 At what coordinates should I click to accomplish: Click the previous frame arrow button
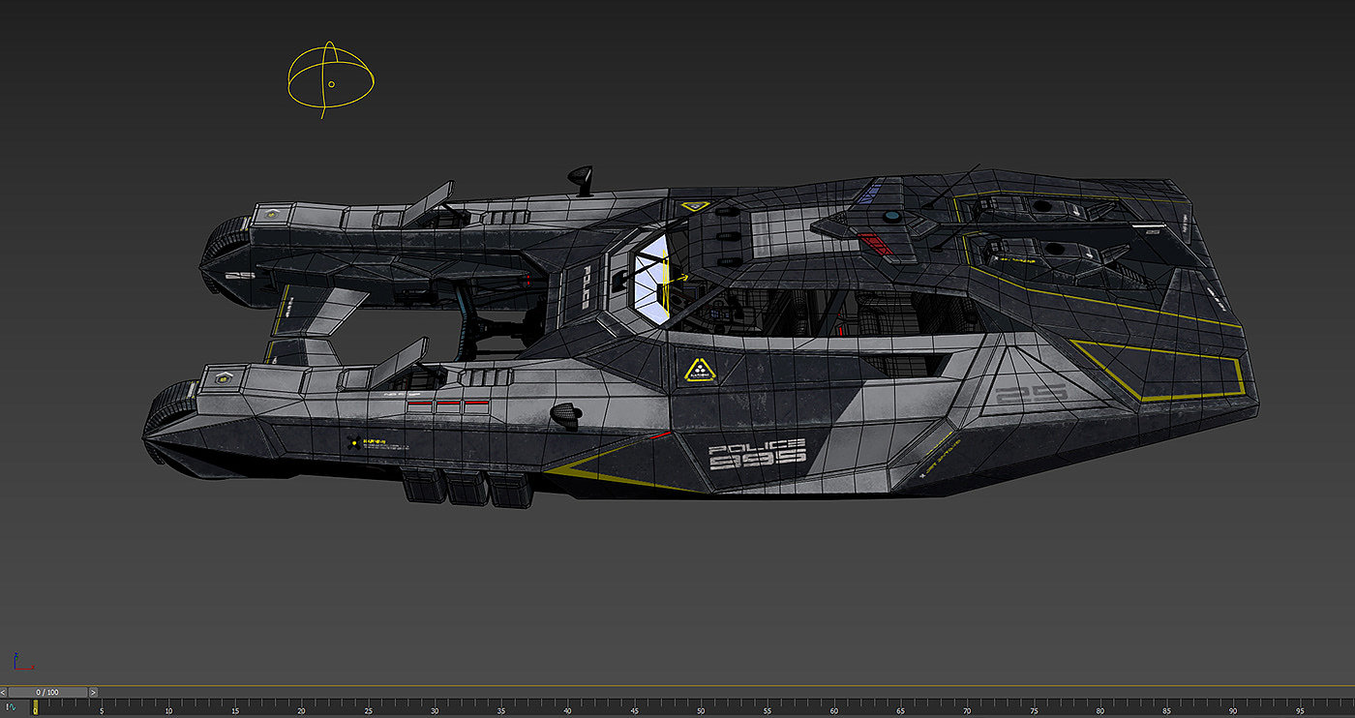pos(4,692)
